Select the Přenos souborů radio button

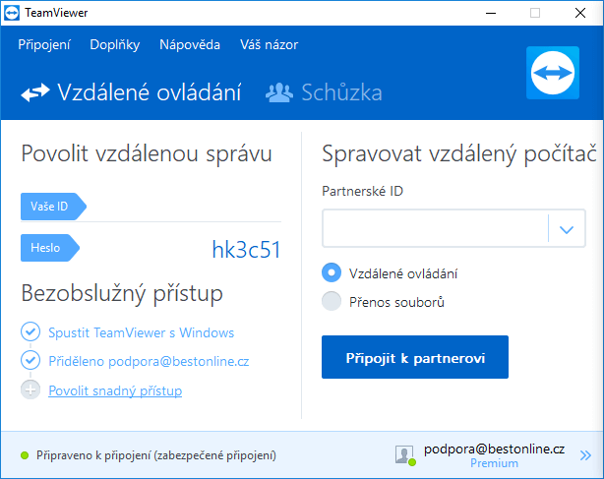[x=332, y=301]
